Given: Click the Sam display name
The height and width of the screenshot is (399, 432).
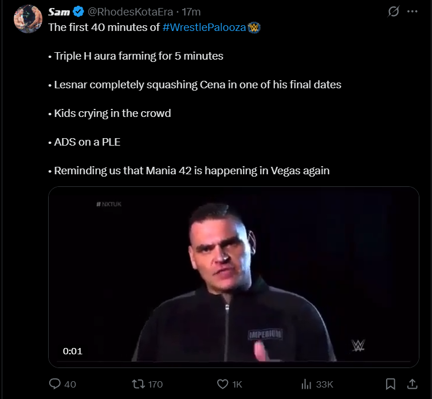Looking at the screenshot, I should [x=59, y=12].
